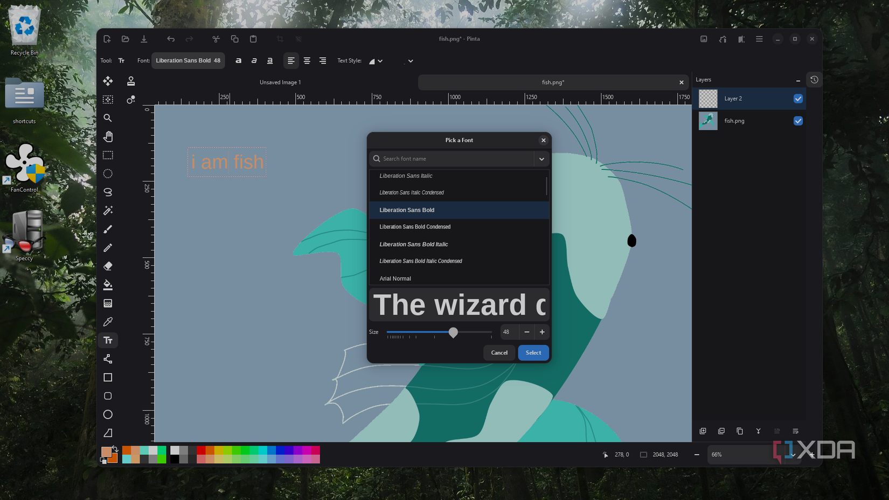The image size is (889, 500).
Task: Select the Lasso Select tool
Action: (108, 192)
